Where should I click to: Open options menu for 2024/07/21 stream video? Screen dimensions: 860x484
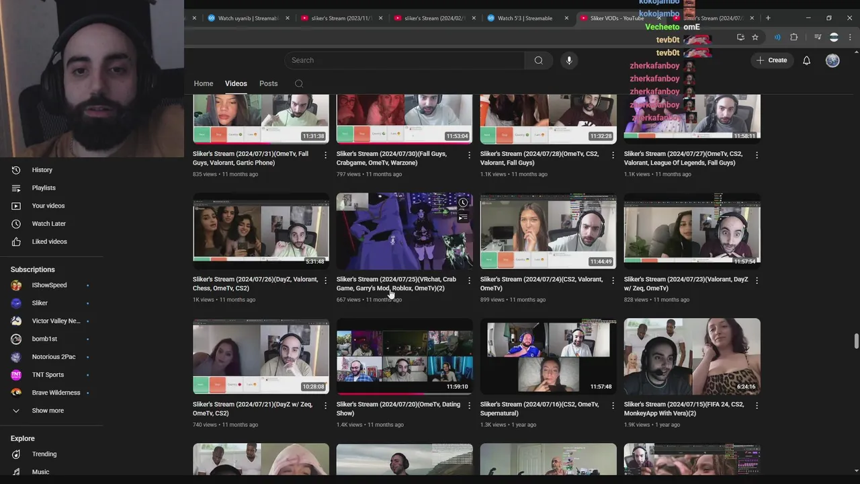tap(325, 405)
